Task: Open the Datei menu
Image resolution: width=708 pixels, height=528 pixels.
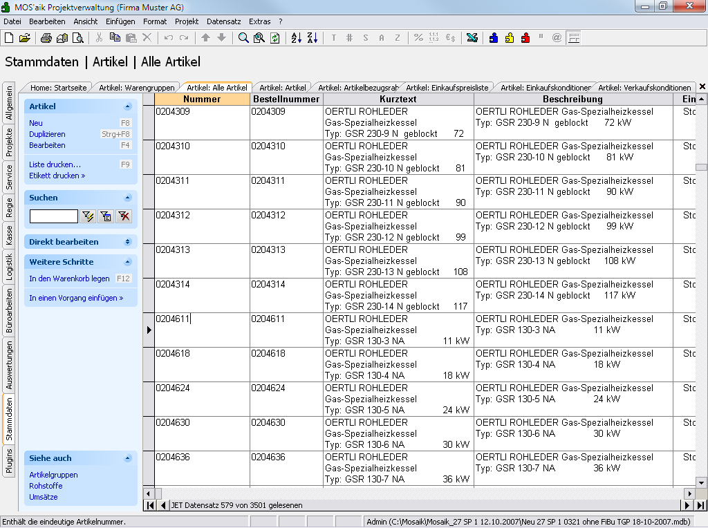Action: click(12, 21)
